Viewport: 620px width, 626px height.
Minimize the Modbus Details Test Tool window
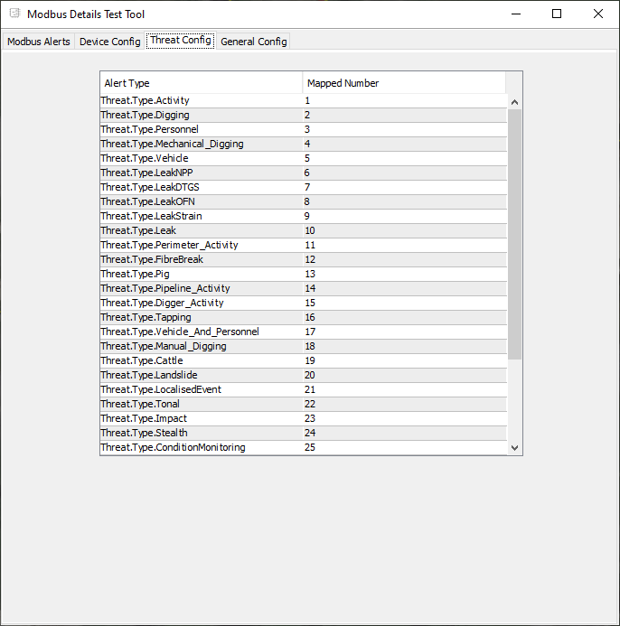pos(516,14)
